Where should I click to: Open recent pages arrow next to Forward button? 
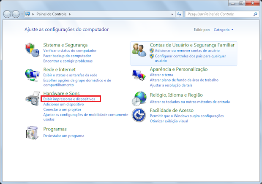22,14
